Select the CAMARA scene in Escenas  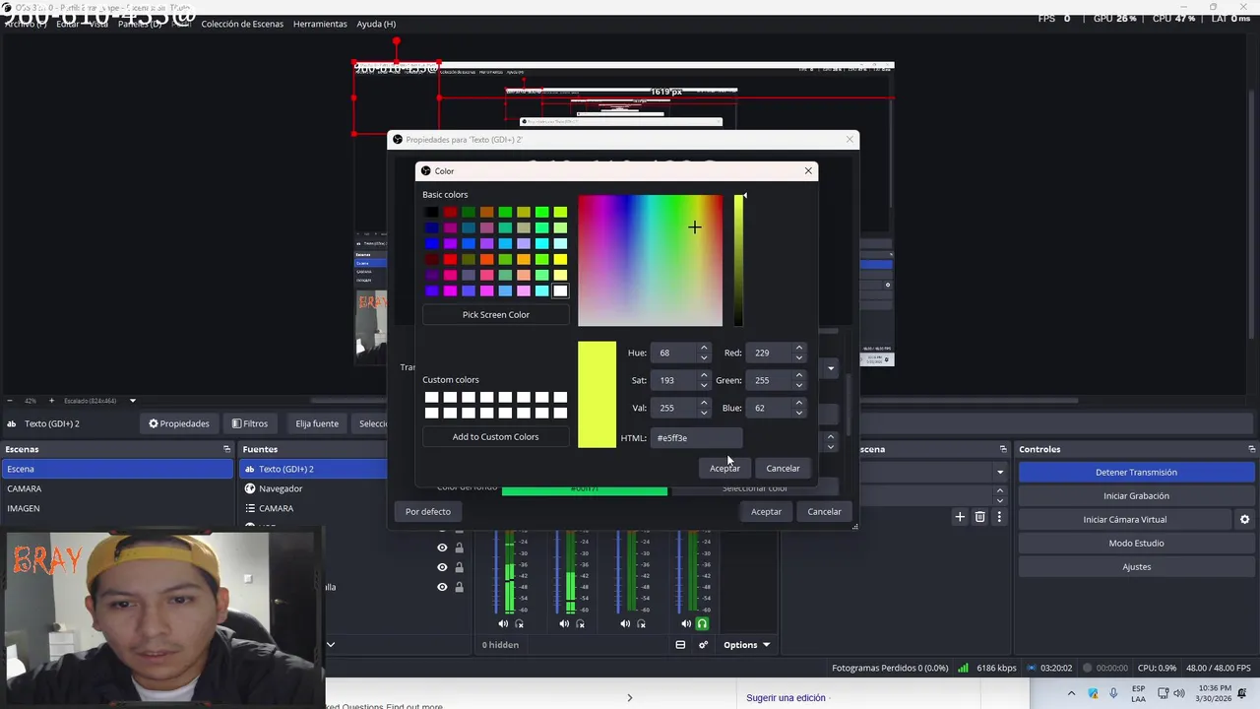[117, 488]
